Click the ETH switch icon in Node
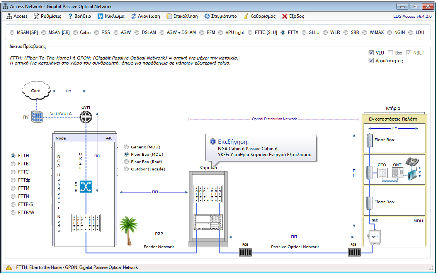 pos(85,187)
